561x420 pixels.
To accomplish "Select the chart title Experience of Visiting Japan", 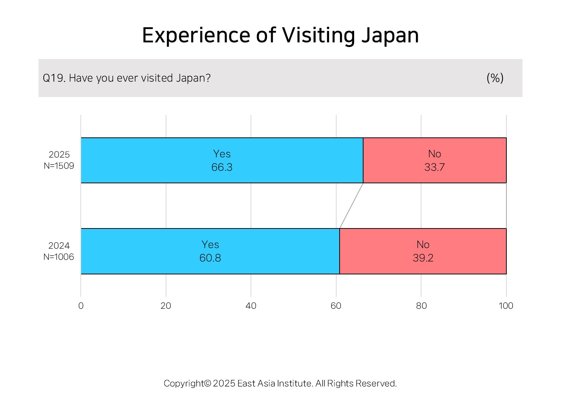I will (280, 35).
